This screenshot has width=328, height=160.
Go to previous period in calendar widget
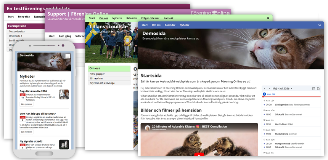click(x=264, y=88)
